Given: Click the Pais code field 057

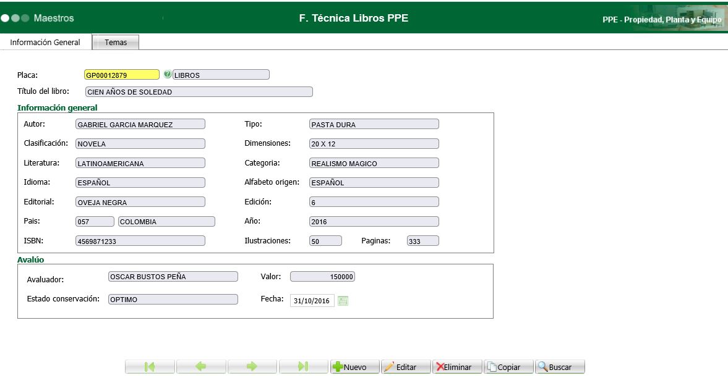Looking at the screenshot, I should tap(95, 222).
